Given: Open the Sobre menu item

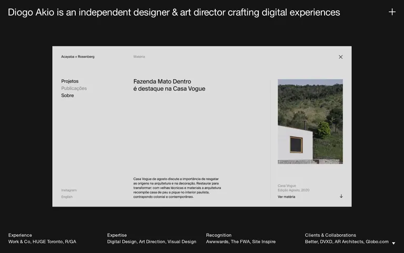Looking at the screenshot, I should pos(67,95).
